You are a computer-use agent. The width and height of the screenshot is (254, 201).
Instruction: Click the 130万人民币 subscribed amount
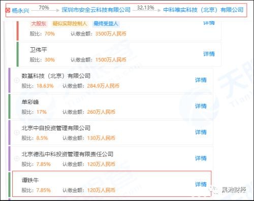pos(101,138)
